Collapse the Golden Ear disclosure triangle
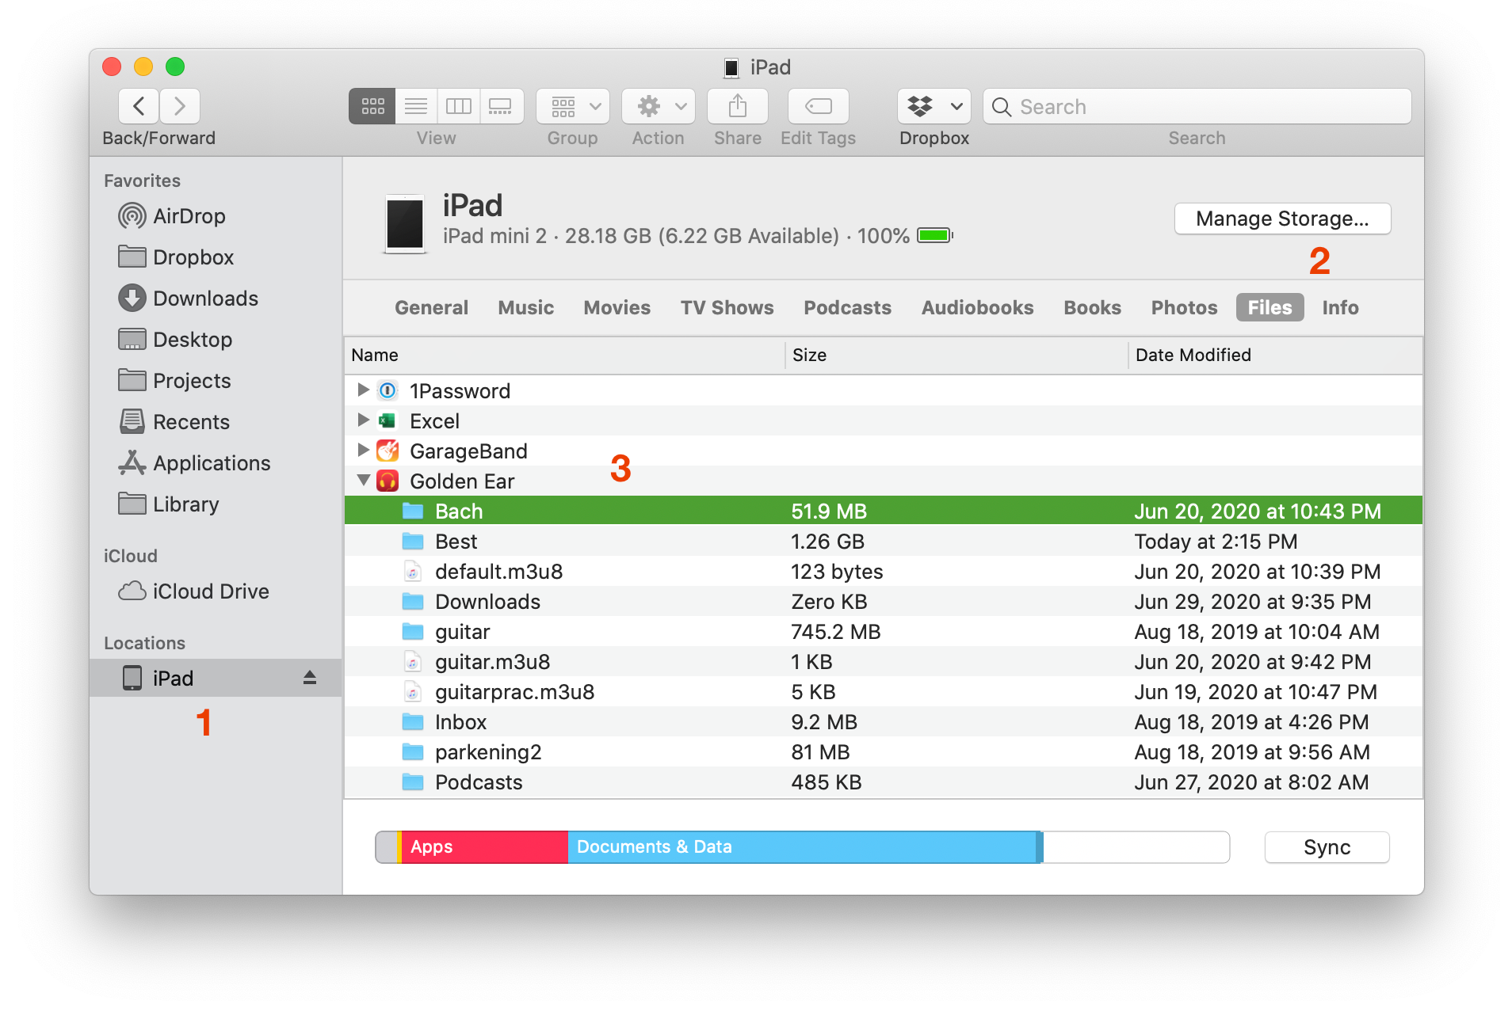 [364, 480]
